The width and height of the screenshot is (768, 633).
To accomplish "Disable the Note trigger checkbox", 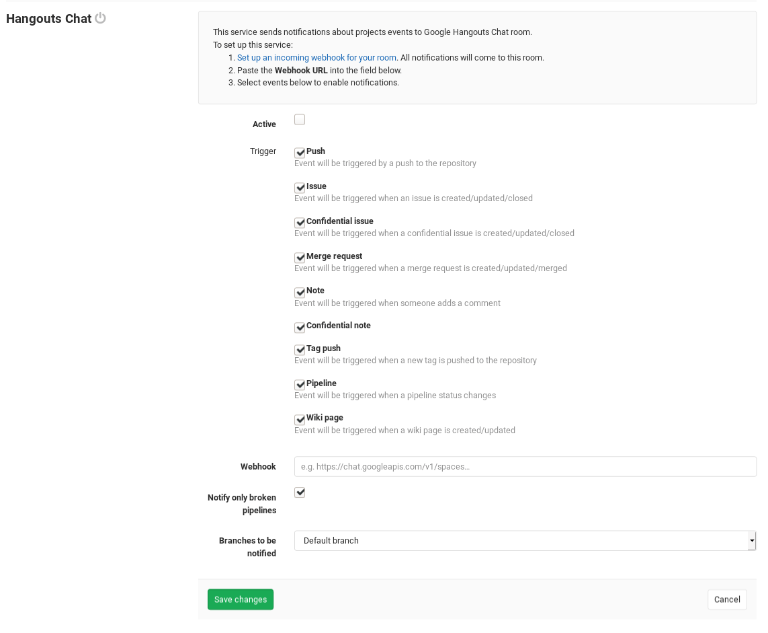I will click(x=300, y=292).
